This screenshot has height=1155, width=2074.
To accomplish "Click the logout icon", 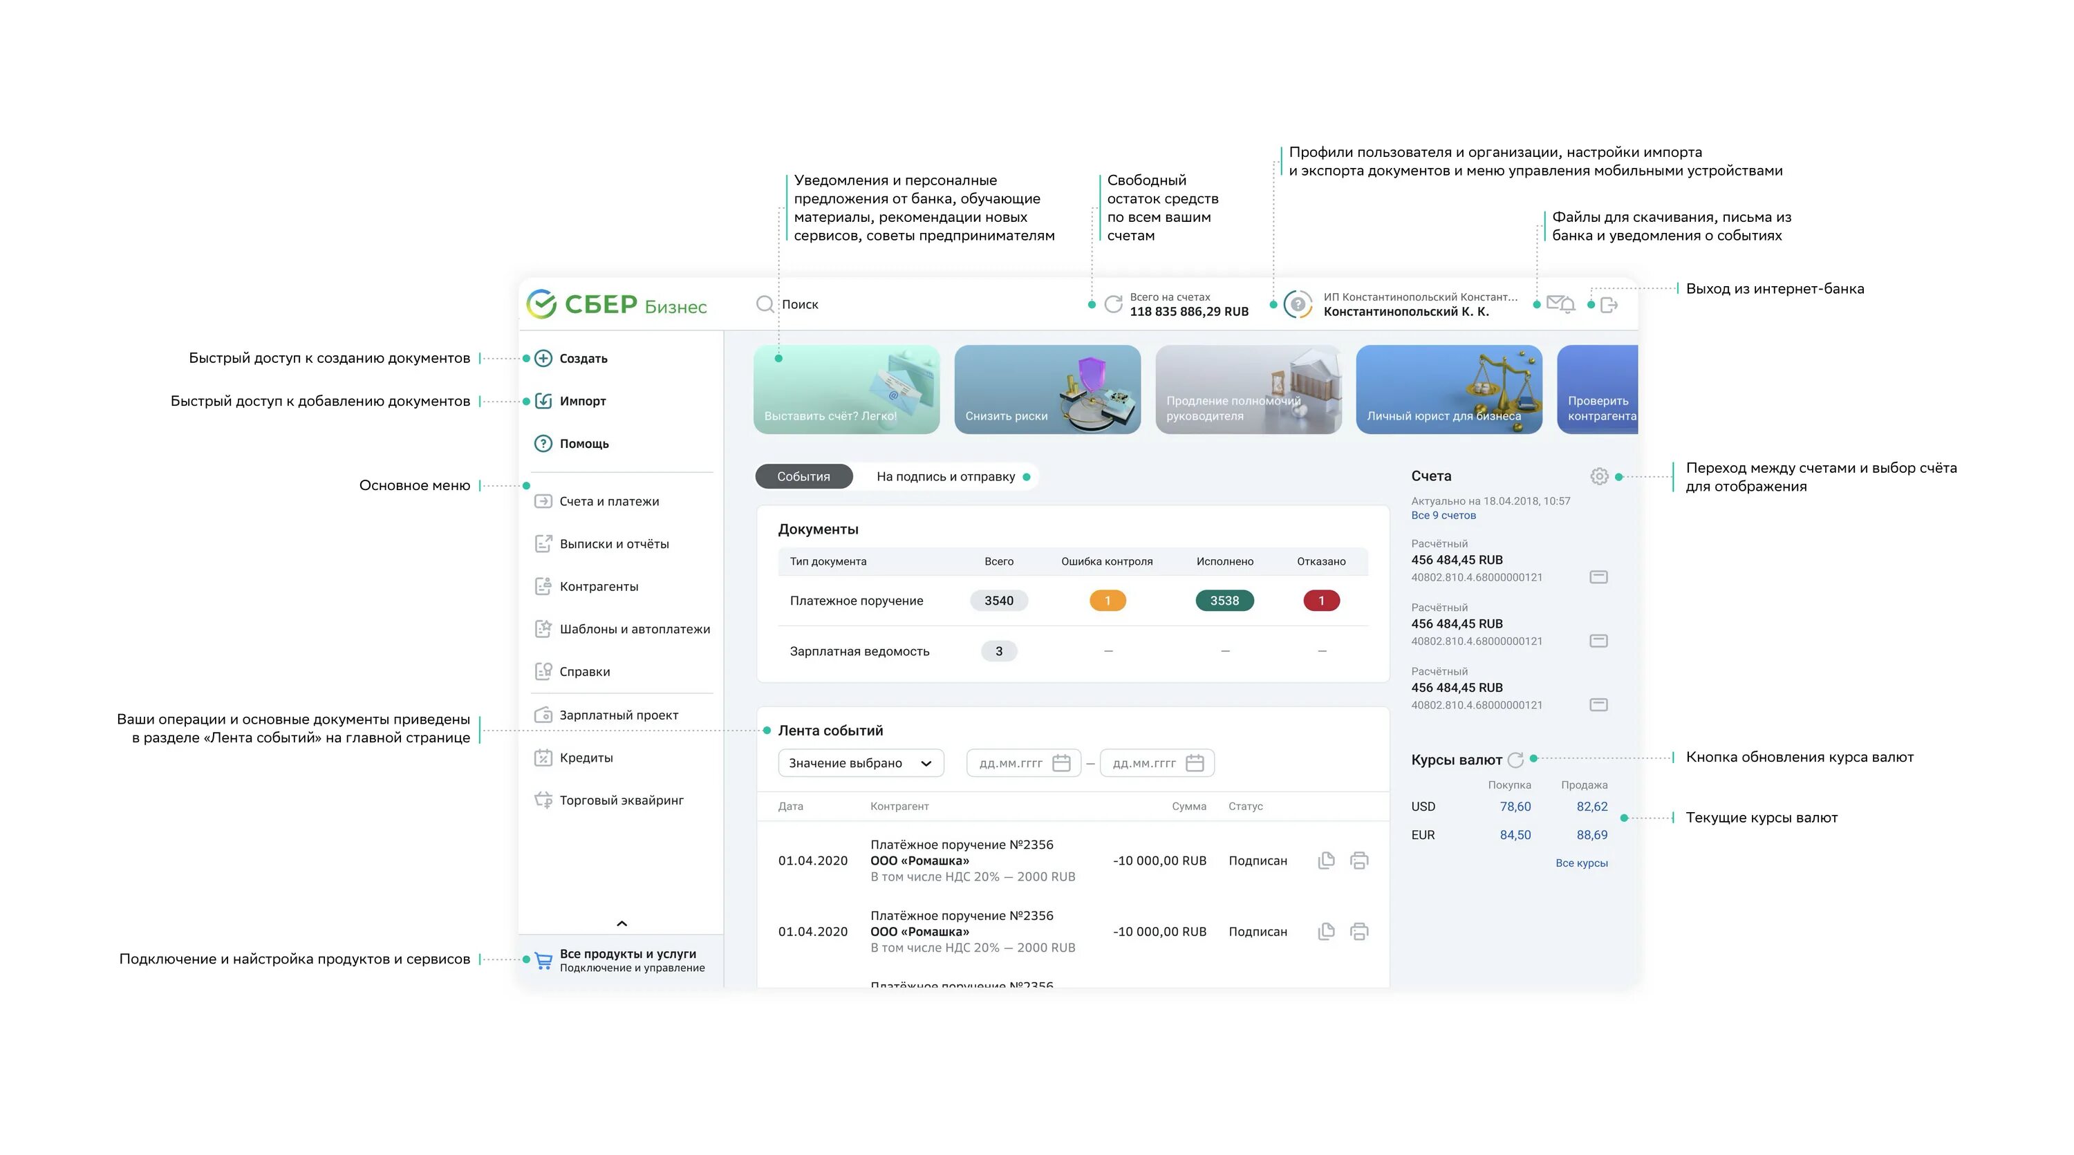I will (x=1609, y=305).
